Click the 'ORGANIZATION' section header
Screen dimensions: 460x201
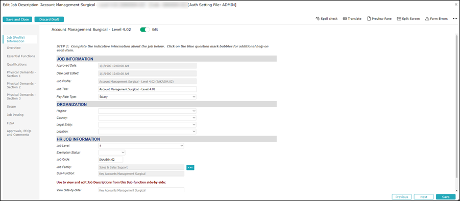[x=166, y=104]
